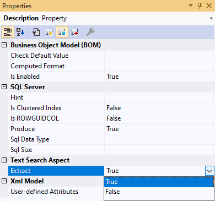Image resolution: width=215 pixels, height=201 pixels.
Task: Choose True in the dropdown list
Action: click(x=159, y=182)
